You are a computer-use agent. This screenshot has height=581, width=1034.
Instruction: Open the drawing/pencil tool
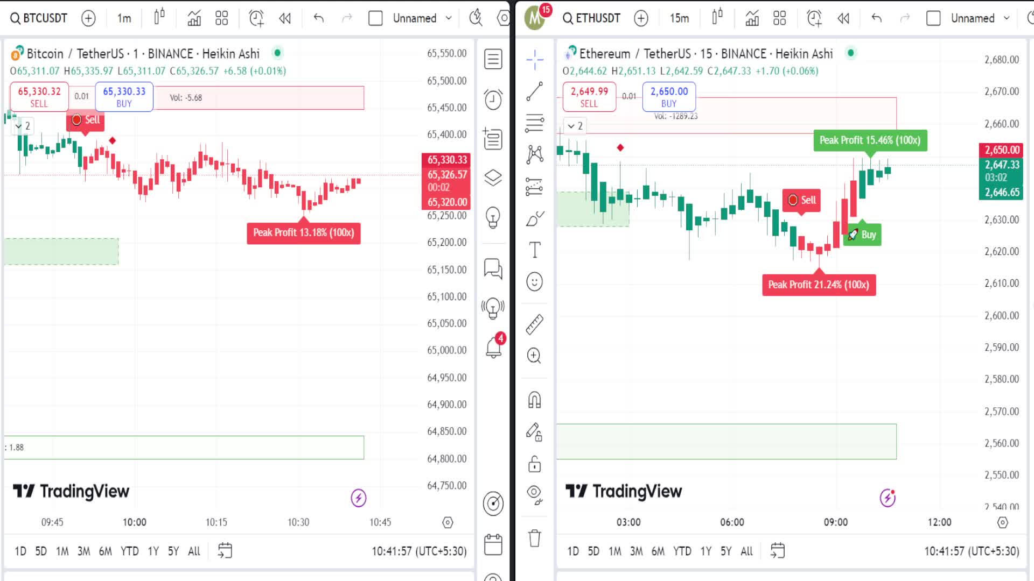pyautogui.click(x=535, y=219)
